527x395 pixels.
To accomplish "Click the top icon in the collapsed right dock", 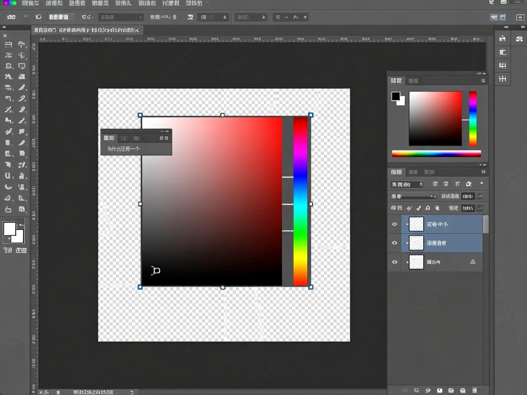I will point(502,39).
